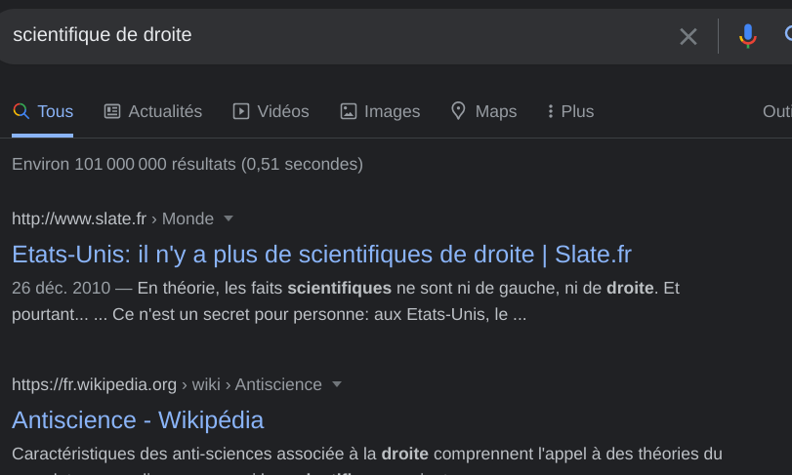792x475 pixels.
Task: Open the Slate.fr Etats-Unis scientifiques article
Action: (321, 255)
